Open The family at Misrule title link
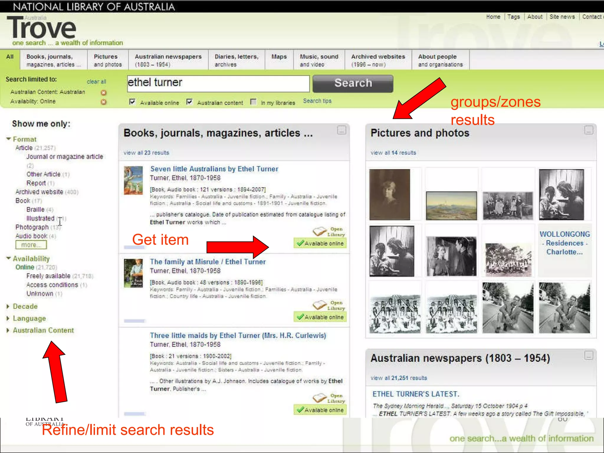This screenshot has width=604, height=453. pyautogui.click(x=208, y=262)
